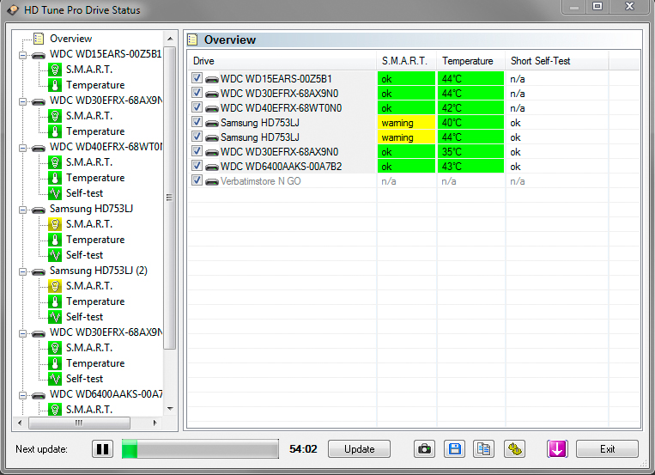
Task: Open yellow S.M.A.R.T. under Samsung HD753LJ
Action: [89, 224]
